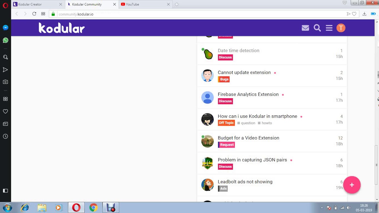
Task: Show hidden system tray icons
Action: [x=322, y=208]
